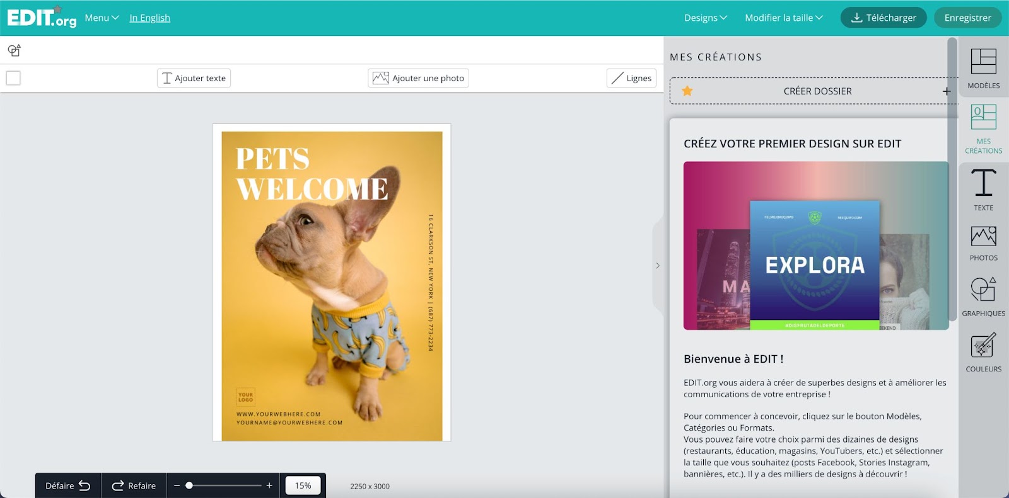Zoom in with the plus icon
The image size is (1009, 498).
[269, 485]
